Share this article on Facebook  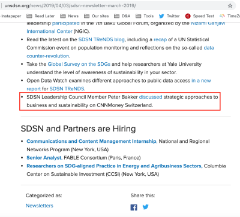pos(134,207)
